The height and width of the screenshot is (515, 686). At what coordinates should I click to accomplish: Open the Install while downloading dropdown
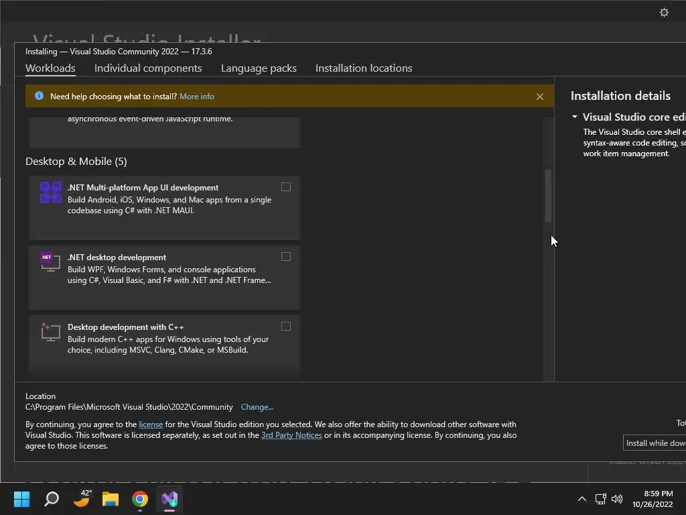coord(655,443)
